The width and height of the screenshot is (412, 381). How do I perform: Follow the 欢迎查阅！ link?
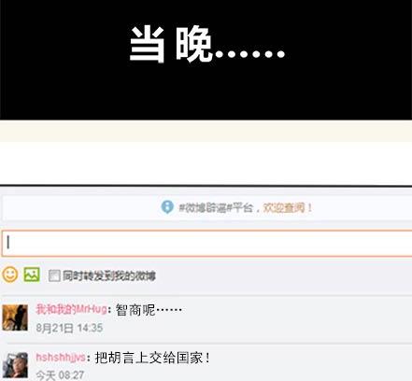click(x=288, y=207)
